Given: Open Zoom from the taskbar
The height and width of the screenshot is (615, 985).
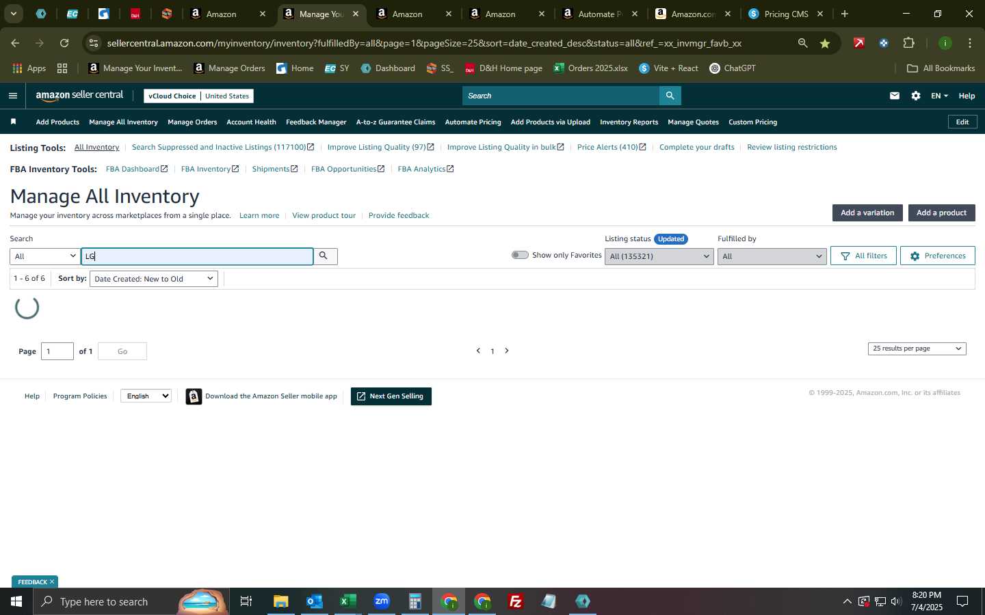Looking at the screenshot, I should click(x=382, y=601).
